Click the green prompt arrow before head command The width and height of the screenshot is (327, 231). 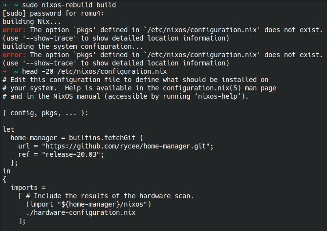point(4,71)
